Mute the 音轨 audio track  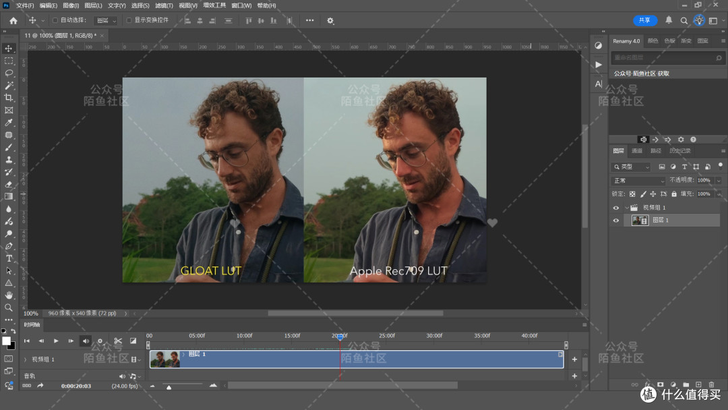coord(122,376)
